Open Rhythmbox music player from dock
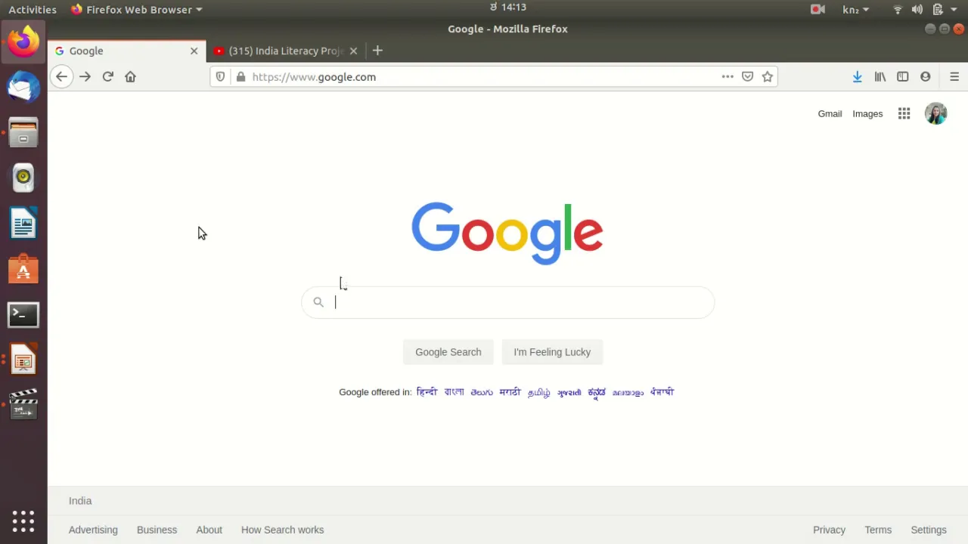Viewport: 968px width, 544px height. point(23,178)
